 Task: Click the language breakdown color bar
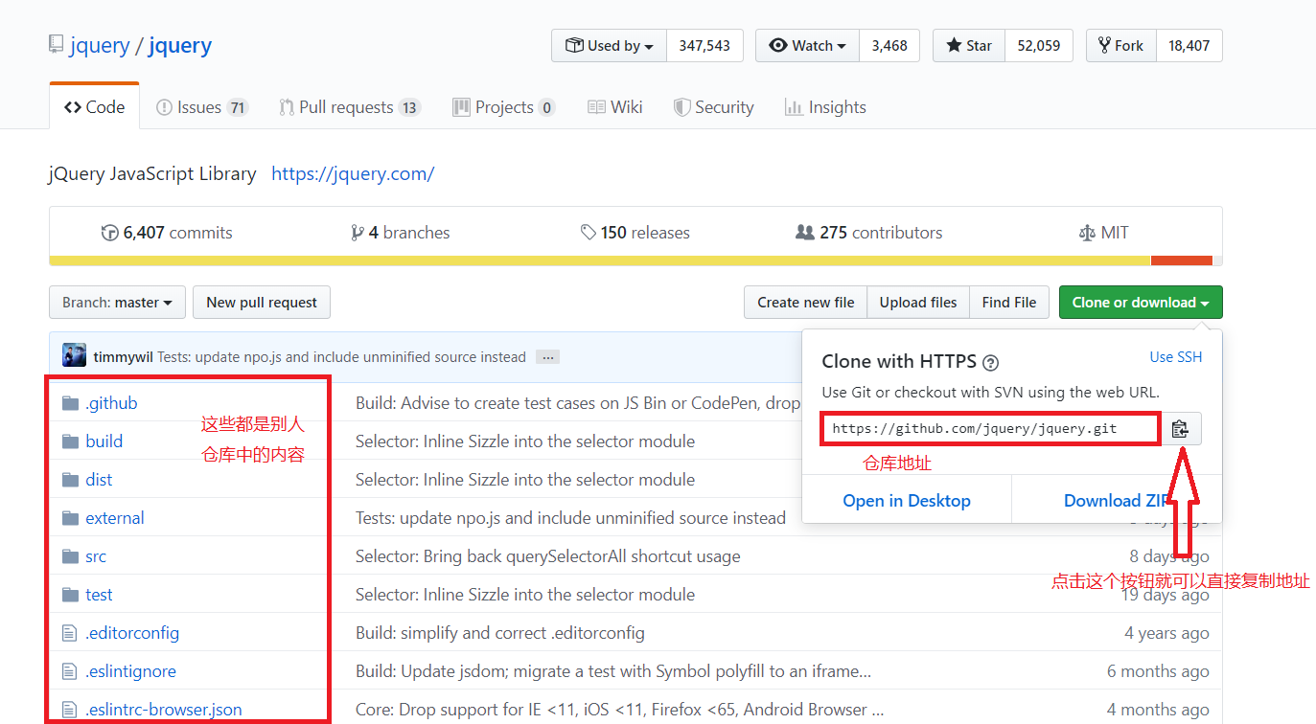click(635, 260)
